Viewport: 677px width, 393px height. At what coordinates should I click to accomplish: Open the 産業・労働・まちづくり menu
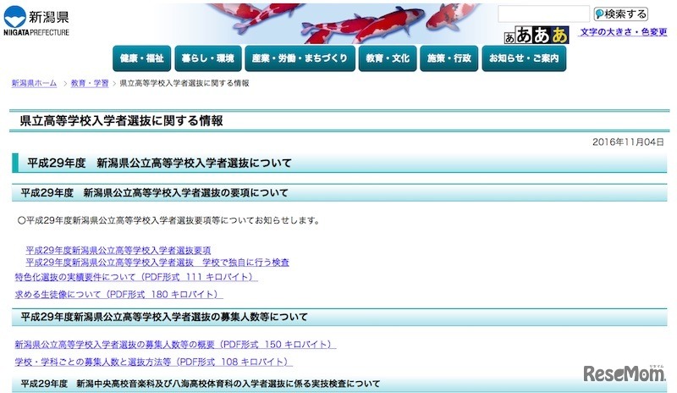pyautogui.click(x=300, y=58)
